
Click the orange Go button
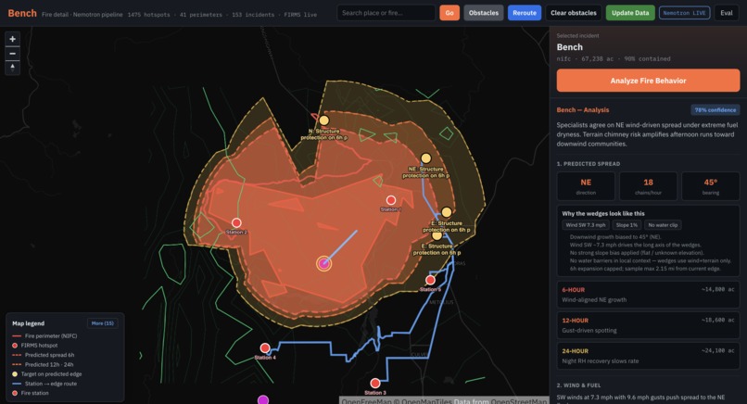pos(449,13)
